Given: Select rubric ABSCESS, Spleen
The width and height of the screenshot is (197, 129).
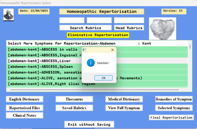Looking at the screenshot, I should pyautogui.click(x=97, y=66).
